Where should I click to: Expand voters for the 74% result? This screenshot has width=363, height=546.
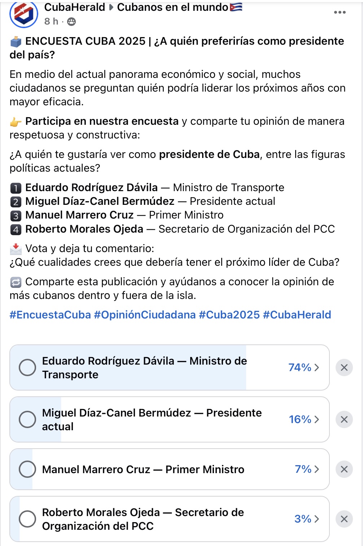coord(304,367)
